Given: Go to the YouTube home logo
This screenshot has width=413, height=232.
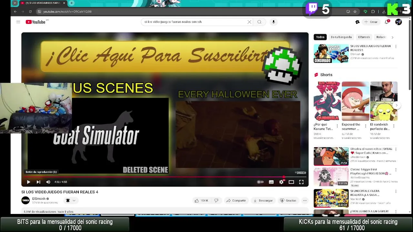Looking at the screenshot, I should coord(35,22).
